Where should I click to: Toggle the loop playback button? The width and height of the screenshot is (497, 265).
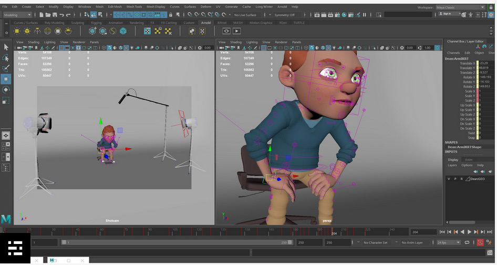pos(466,242)
